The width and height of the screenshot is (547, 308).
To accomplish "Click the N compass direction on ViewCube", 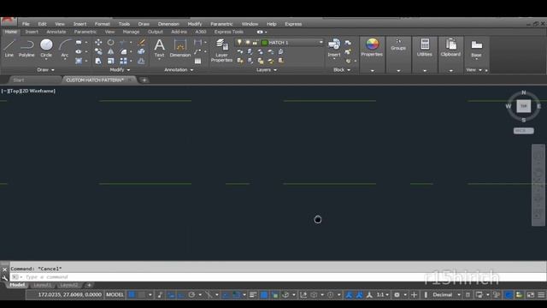I will click(523, 92).
